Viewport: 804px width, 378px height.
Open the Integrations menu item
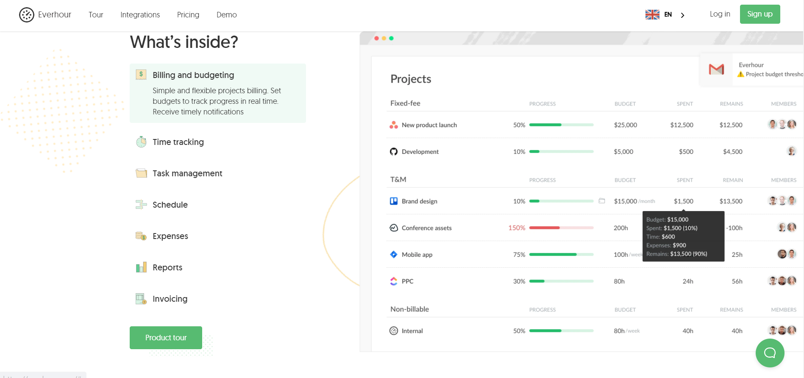pyautogui.click(x=140, y=15)
